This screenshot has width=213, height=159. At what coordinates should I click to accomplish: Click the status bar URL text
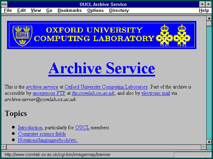58,155
